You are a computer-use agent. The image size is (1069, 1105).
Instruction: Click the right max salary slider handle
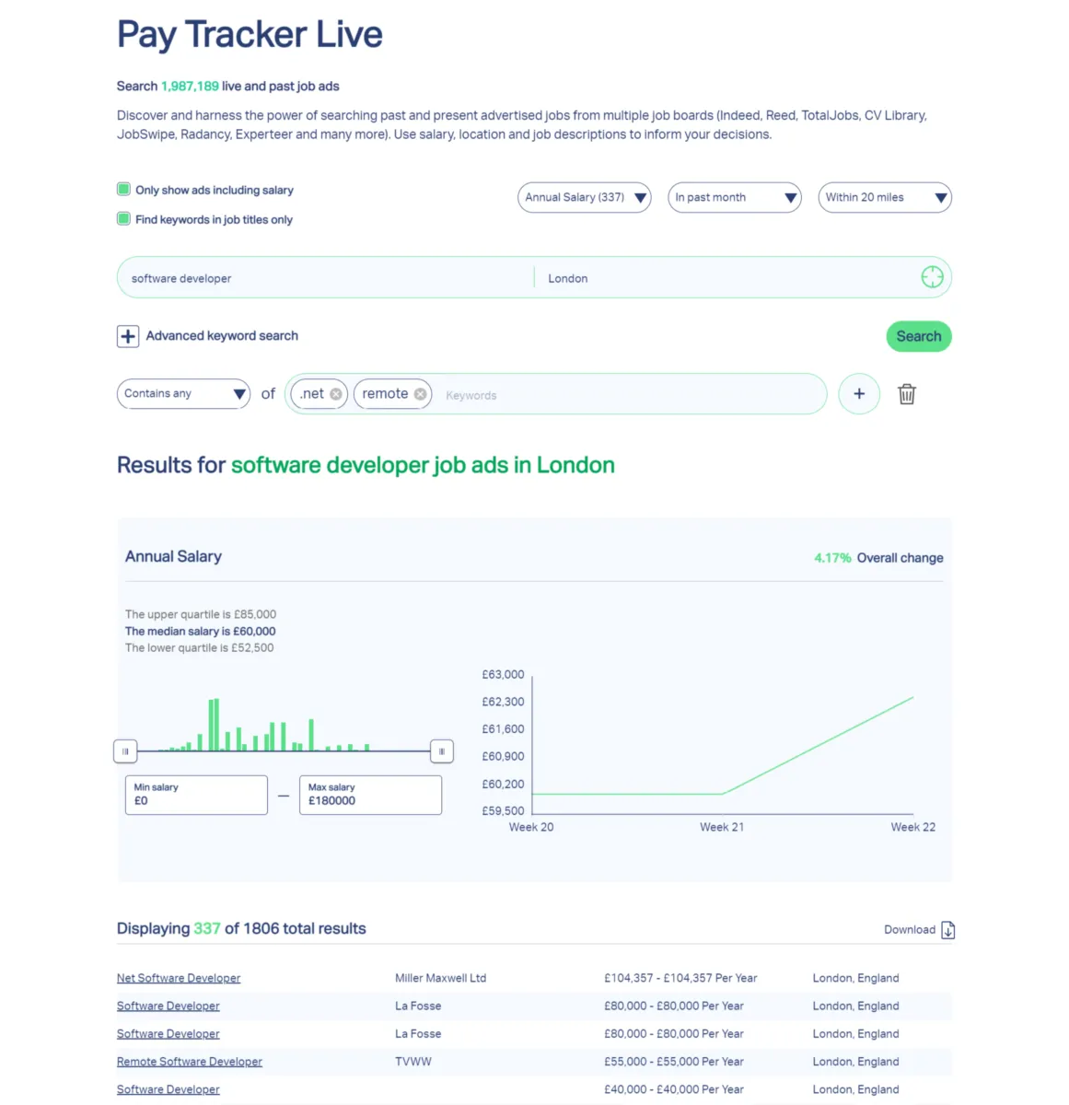point(441,751)
